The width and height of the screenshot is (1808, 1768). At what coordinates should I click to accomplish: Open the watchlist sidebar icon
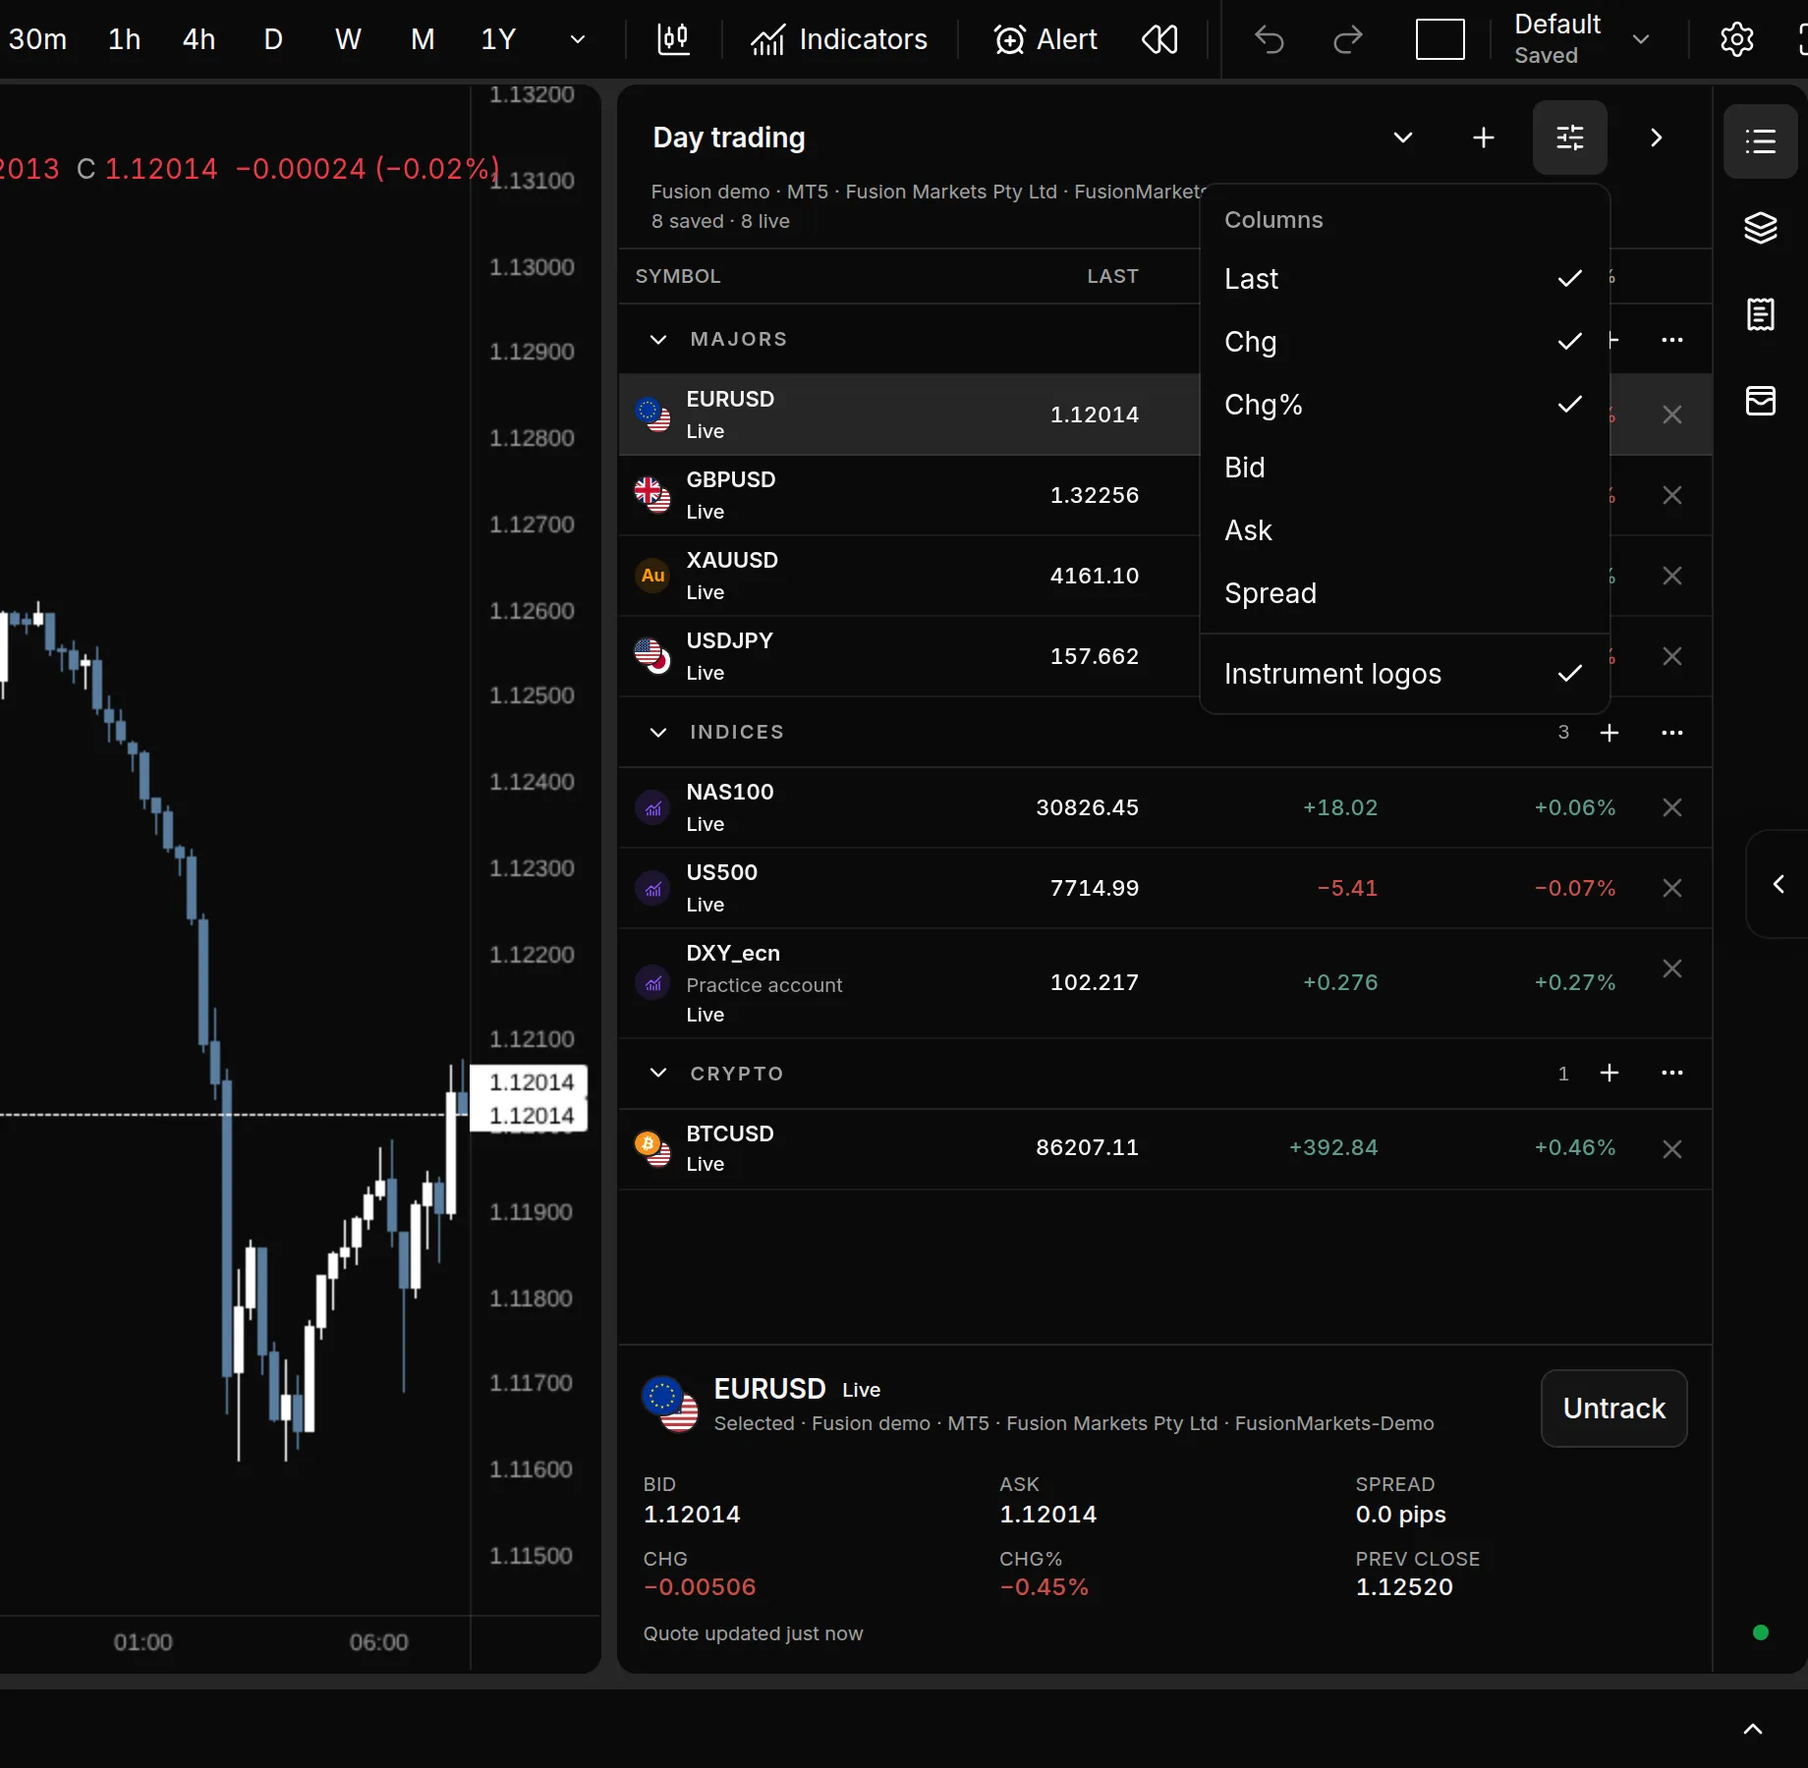click(1760, 141)
